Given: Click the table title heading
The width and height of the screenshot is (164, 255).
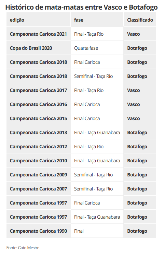Looking at the screenshot, I should (81, 7).
